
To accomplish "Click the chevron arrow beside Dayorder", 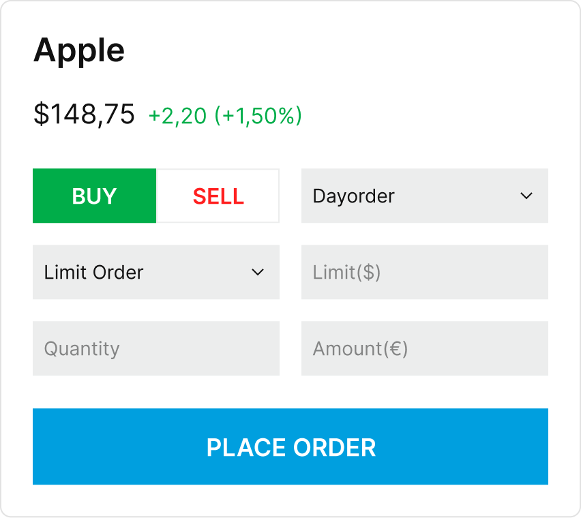I will [x=526, y=196].
